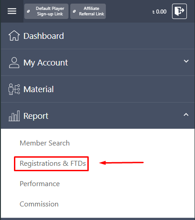Open the Dashboard menu item
Viewport: 195px width, 220px height.
click(98, 36)
